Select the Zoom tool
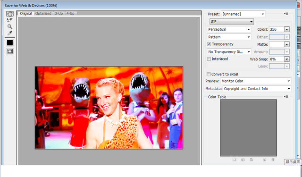302x177 pixels. [x=9, y=26]
